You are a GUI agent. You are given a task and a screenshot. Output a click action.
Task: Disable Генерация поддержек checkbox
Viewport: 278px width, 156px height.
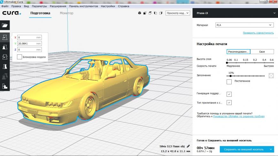[x=229, y=94]
